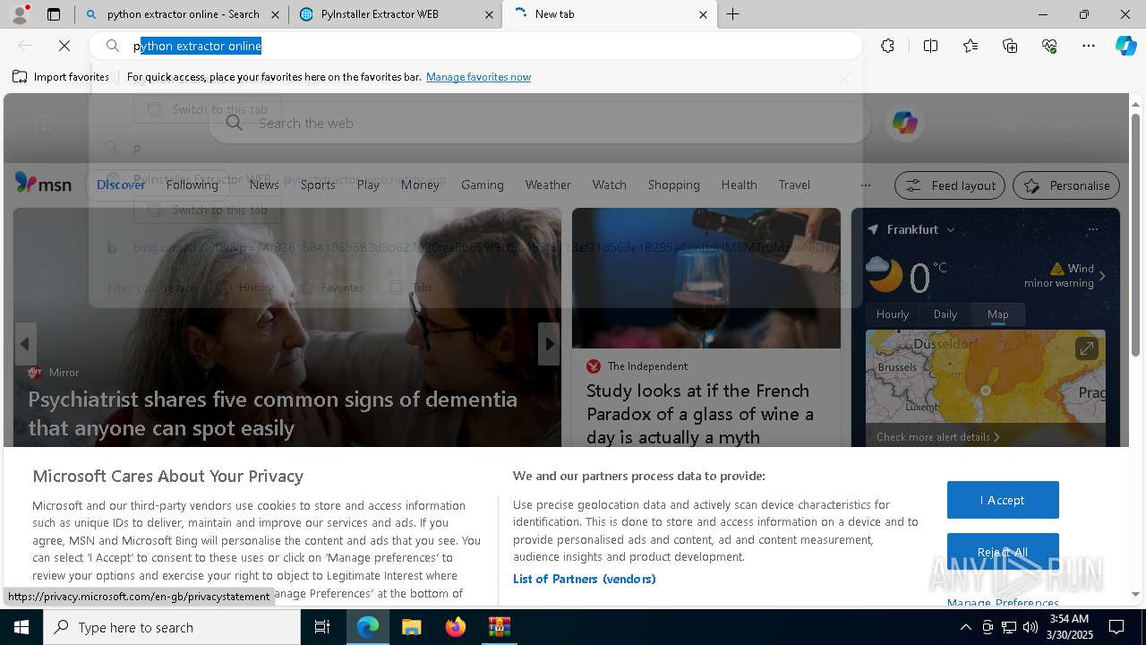The width and height of the screenshot is (1146, 645).
Task: Click Reject All privacy button
Action: coord(1003,552)
